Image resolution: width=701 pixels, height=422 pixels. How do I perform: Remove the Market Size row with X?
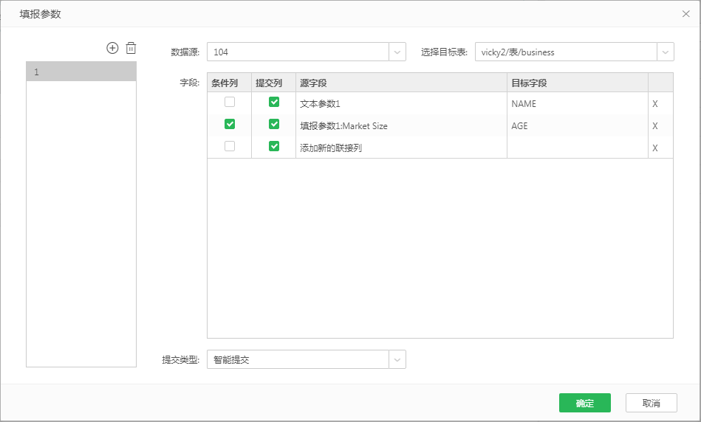coord(654,126)
